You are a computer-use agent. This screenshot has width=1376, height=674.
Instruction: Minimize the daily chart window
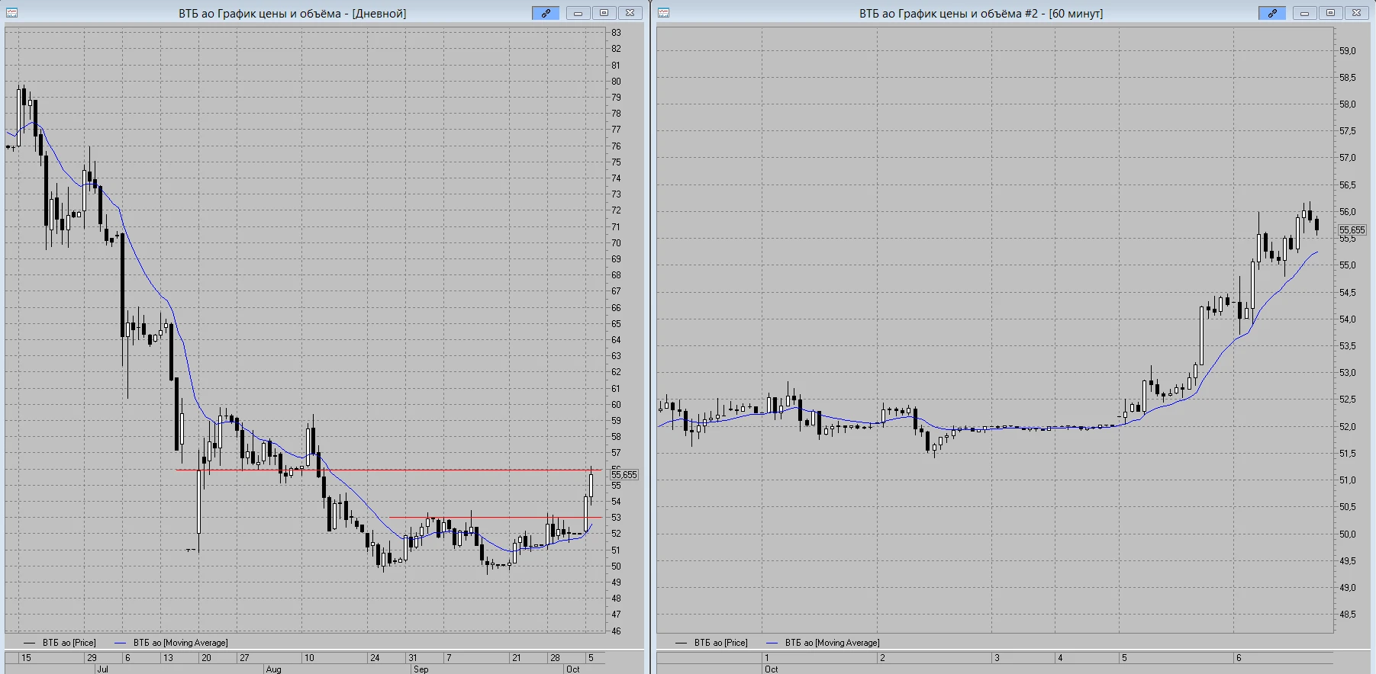click(578, 13)
